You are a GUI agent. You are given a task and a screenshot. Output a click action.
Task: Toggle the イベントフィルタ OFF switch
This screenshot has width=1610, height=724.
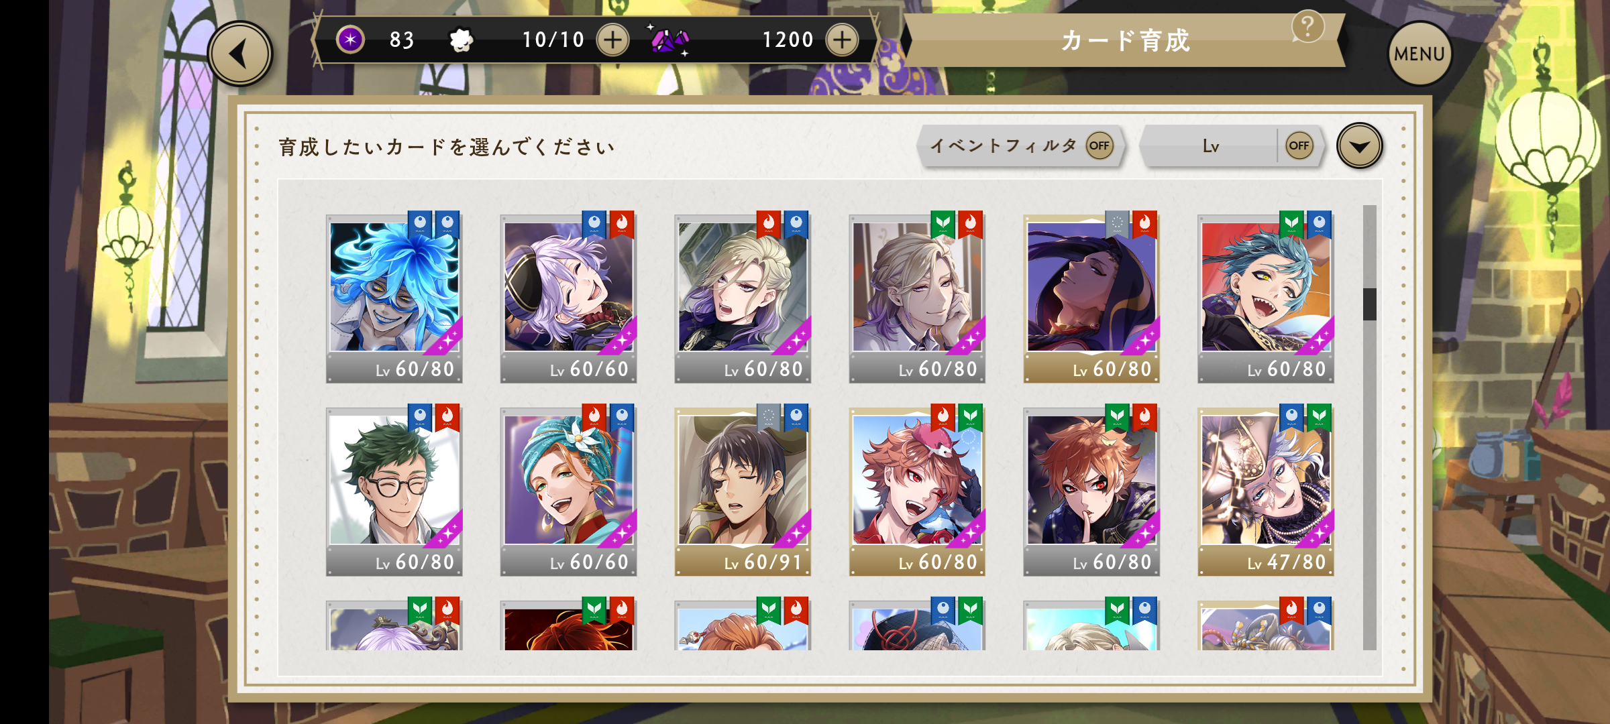pyautogui.click(x=1099, y=145)
